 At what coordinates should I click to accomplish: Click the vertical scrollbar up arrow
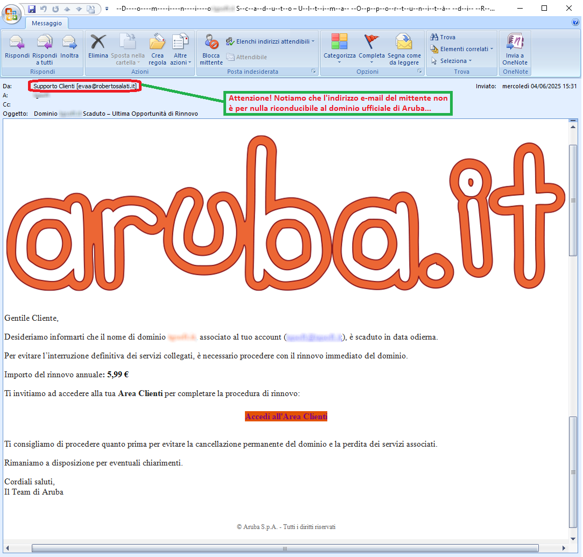(x=573, y=127)
